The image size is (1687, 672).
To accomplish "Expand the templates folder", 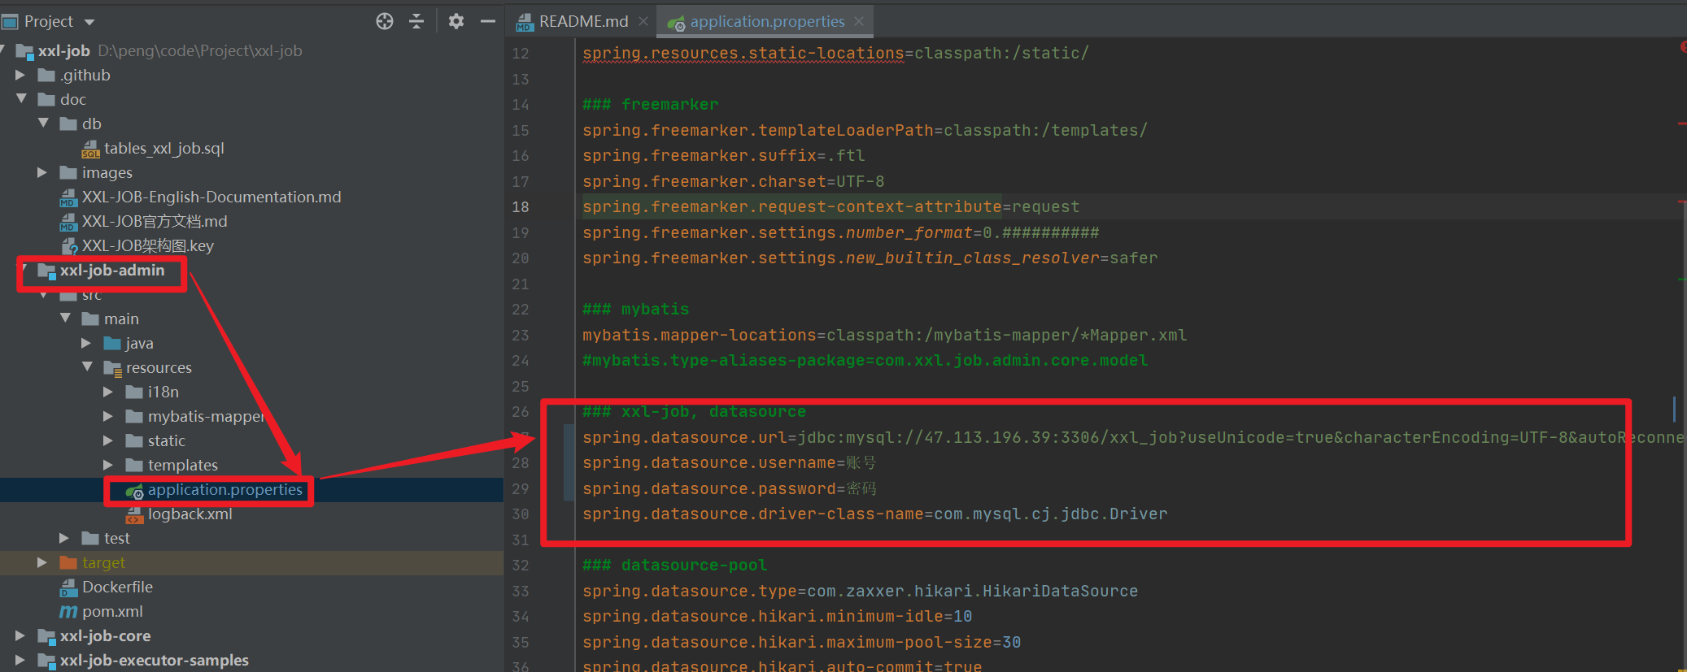I will 108,465.
